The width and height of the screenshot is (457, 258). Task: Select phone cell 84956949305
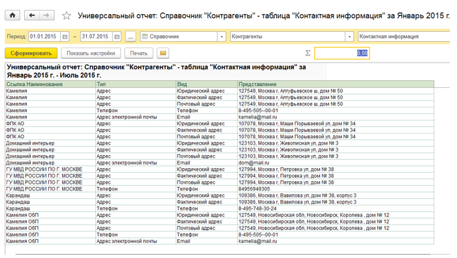pyautogui.click(x=336, y=189)
